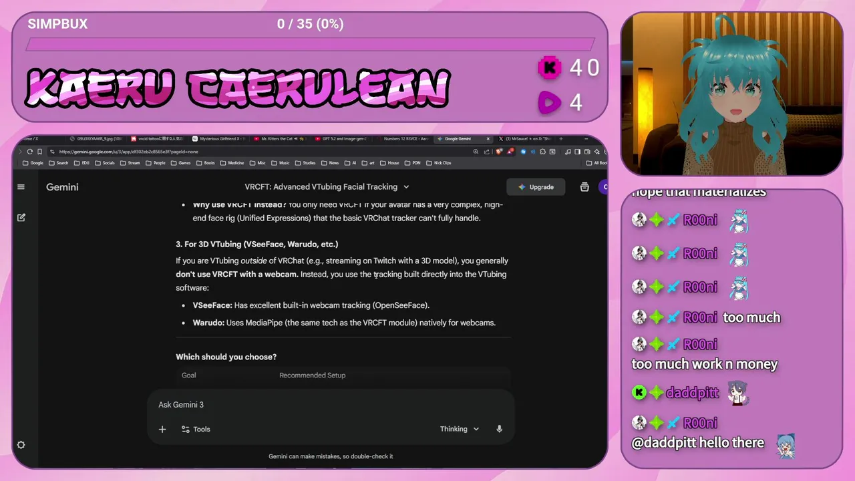The image size is (855, 481).
Task: Open the Stream bookmarks folder
Action: coord(130,163)
